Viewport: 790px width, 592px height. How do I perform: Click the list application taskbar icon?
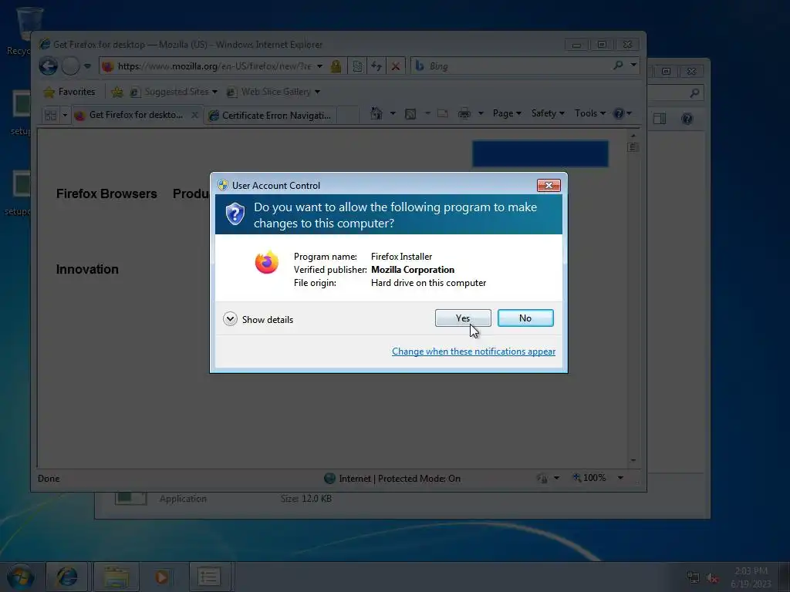click(x=209, y=577)
